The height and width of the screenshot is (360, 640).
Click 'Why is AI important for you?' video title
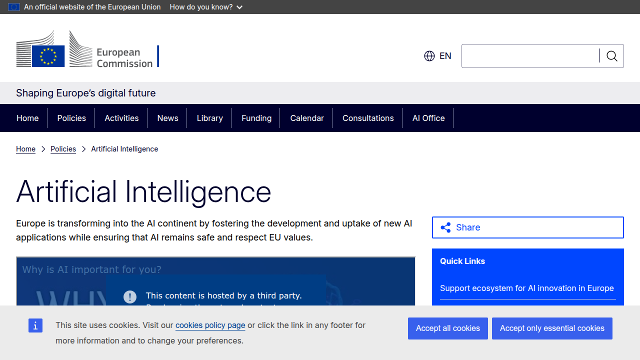[91, 269]
